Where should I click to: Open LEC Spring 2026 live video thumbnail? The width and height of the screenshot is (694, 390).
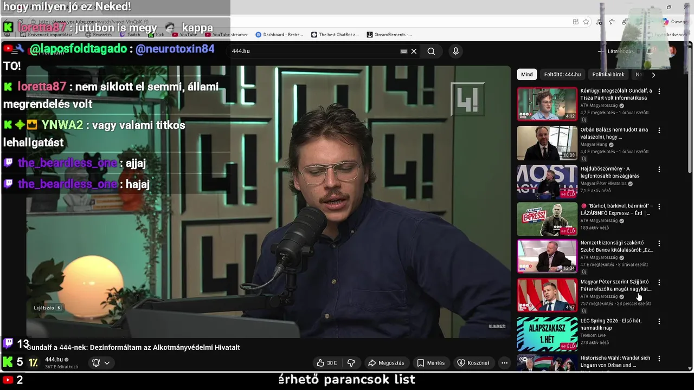click(547, 334)
